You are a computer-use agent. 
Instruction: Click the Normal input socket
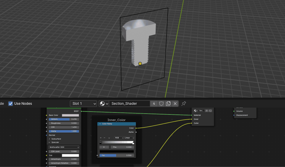click(46, 135)
